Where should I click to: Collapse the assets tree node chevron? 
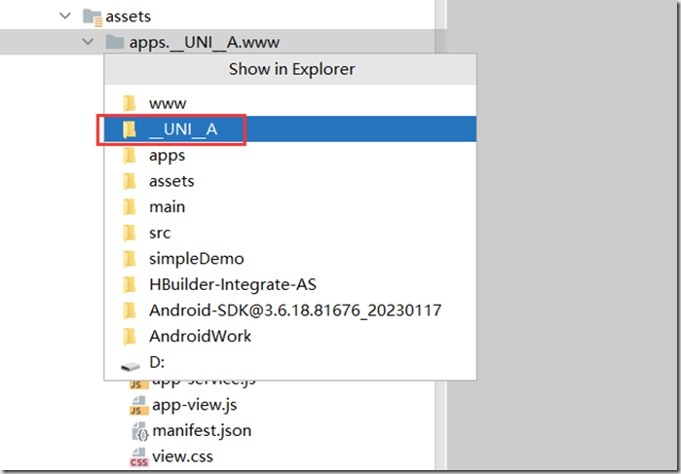pyautogui.click(x=65, y=16)
